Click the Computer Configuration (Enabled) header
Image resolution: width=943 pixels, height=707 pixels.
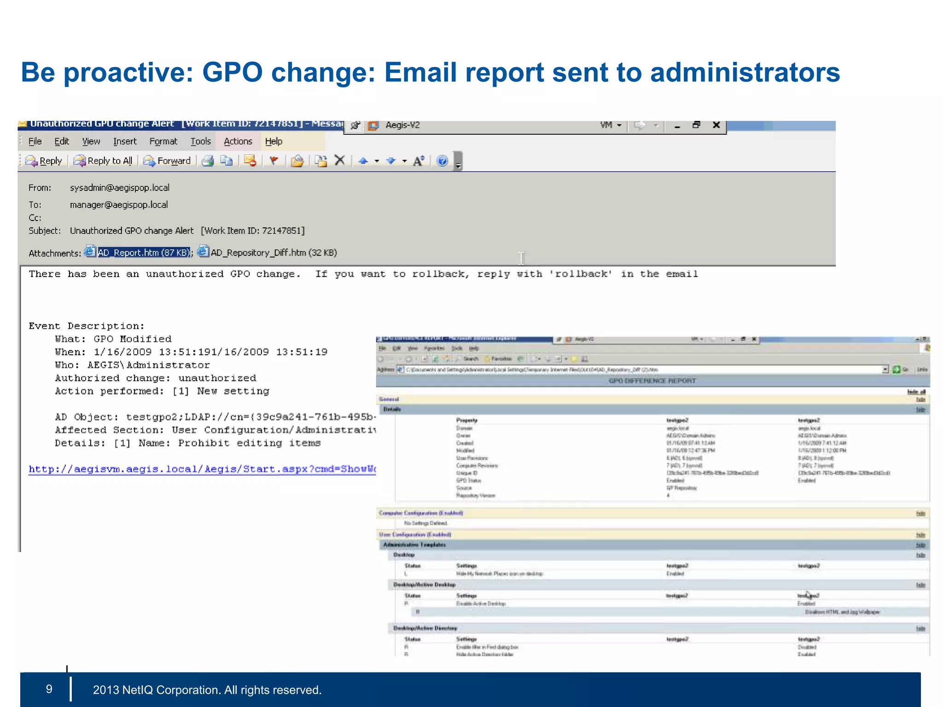(x=421, y=513)
